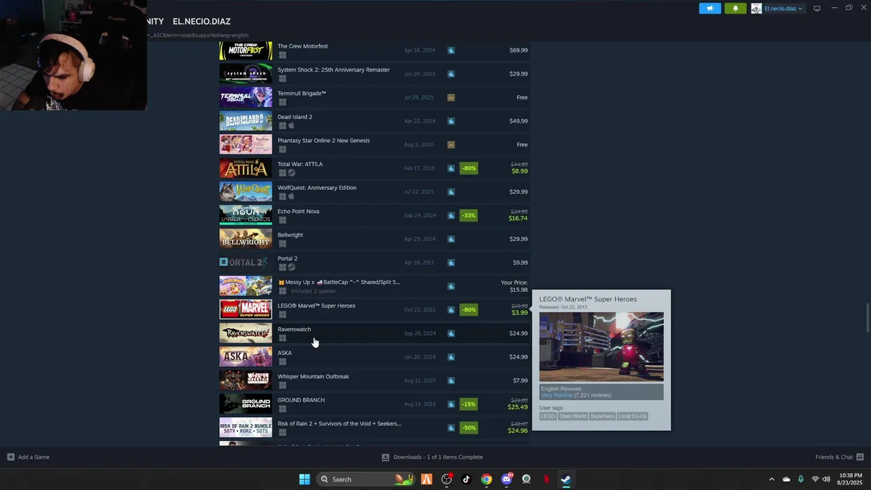The height and width of the screenshot is (490, 871).
Task: Click Local Co-Op tag in popup
Action: tap(633, 416)
